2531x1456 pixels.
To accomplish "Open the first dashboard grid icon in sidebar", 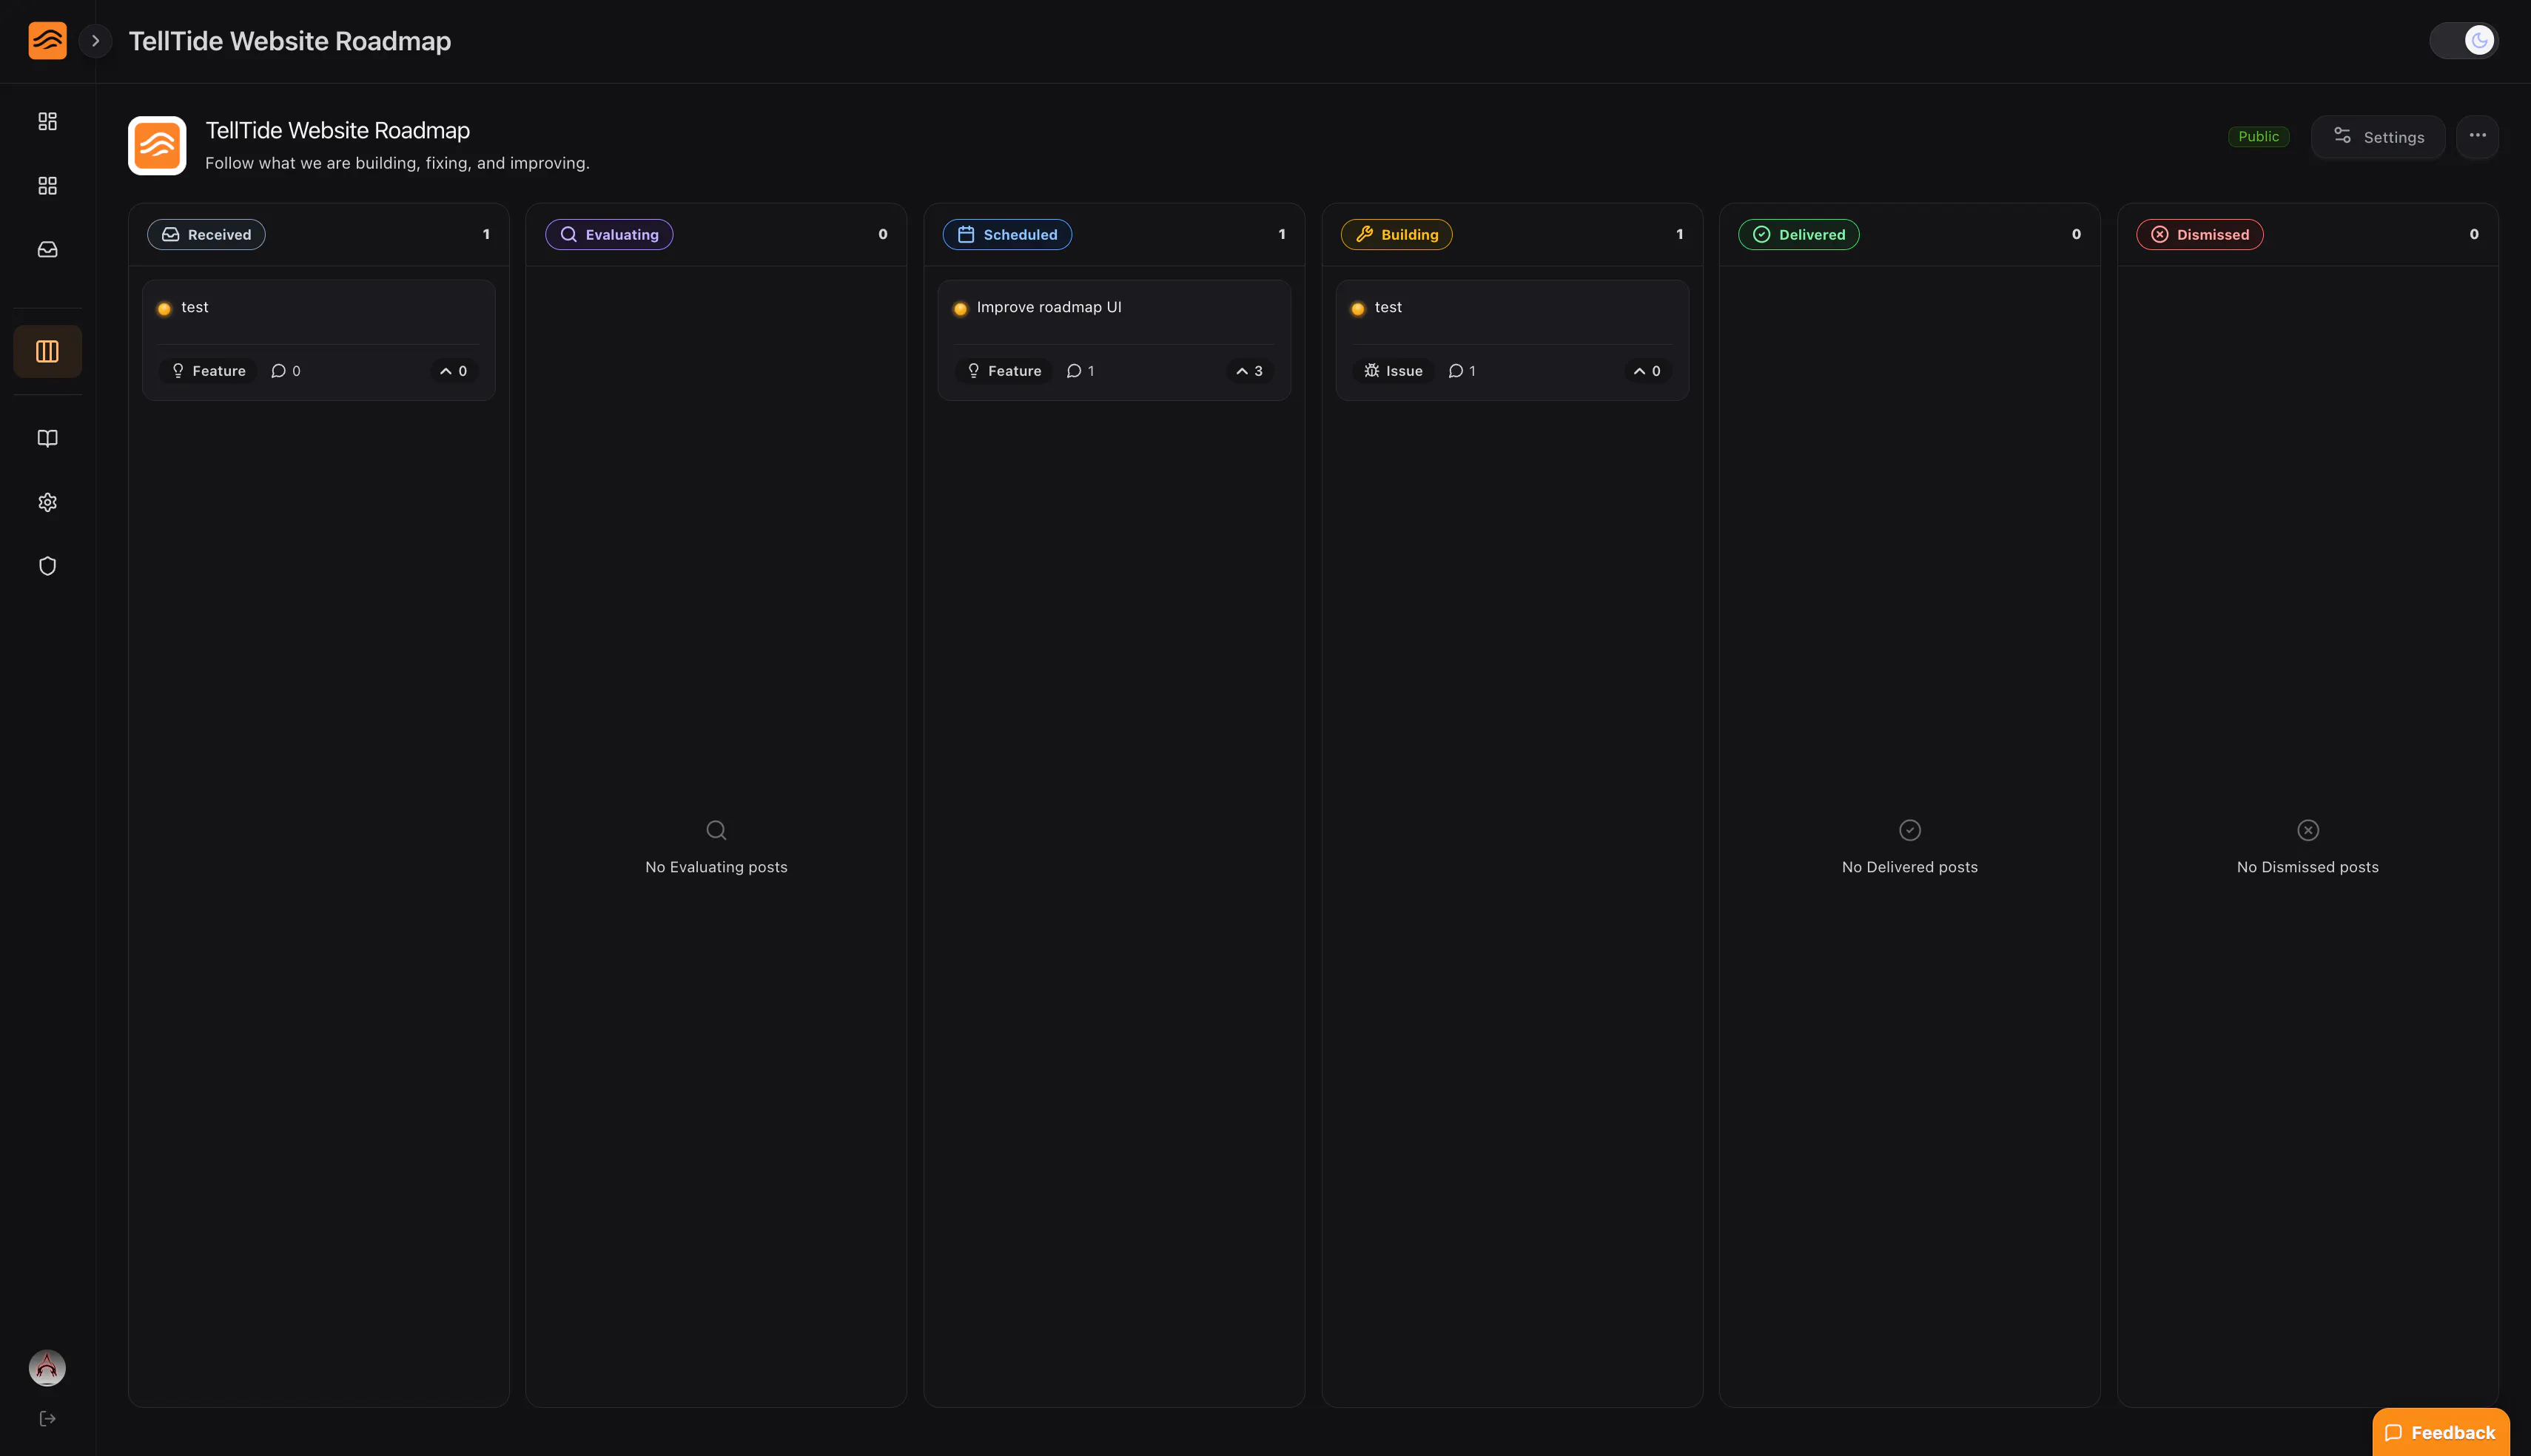I will [x=47, y=121].
